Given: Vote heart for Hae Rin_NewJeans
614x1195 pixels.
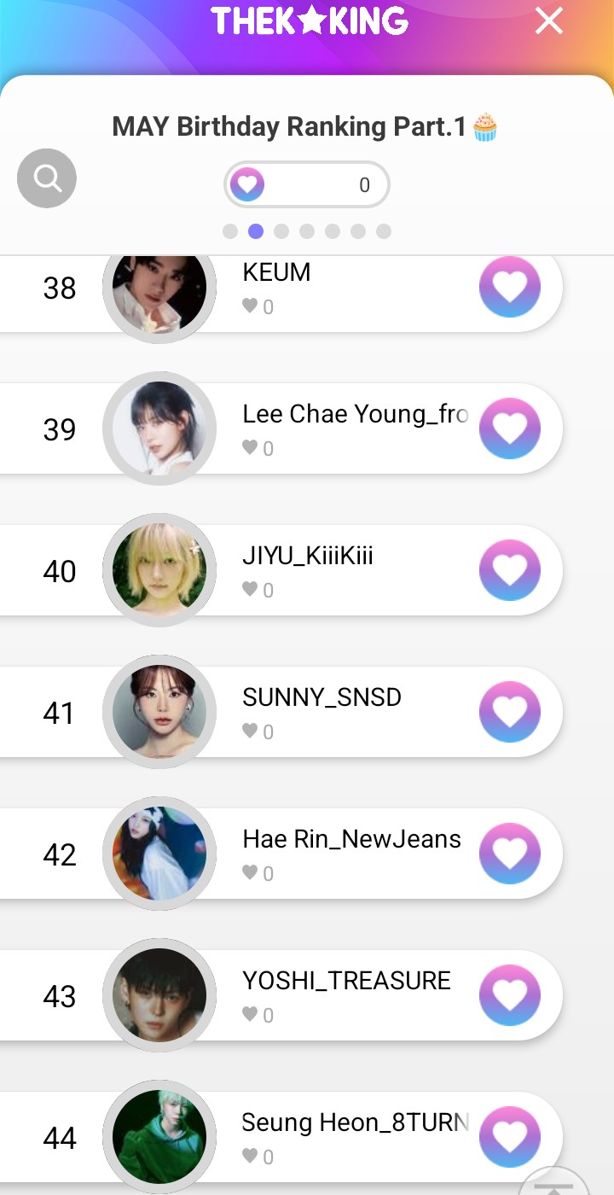Looking at the screenshot, I should point(510,854).
